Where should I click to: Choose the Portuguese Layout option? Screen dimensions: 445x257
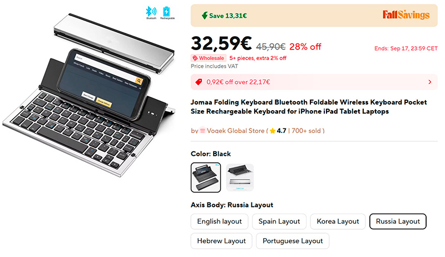(293, 241)
